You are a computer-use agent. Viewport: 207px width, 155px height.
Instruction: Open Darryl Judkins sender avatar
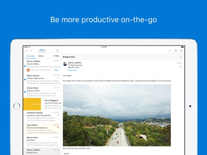coord(65,64)
